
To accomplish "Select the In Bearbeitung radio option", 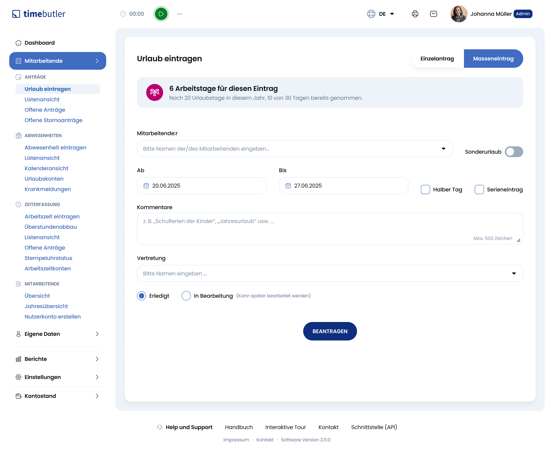I will pos(186,296).
